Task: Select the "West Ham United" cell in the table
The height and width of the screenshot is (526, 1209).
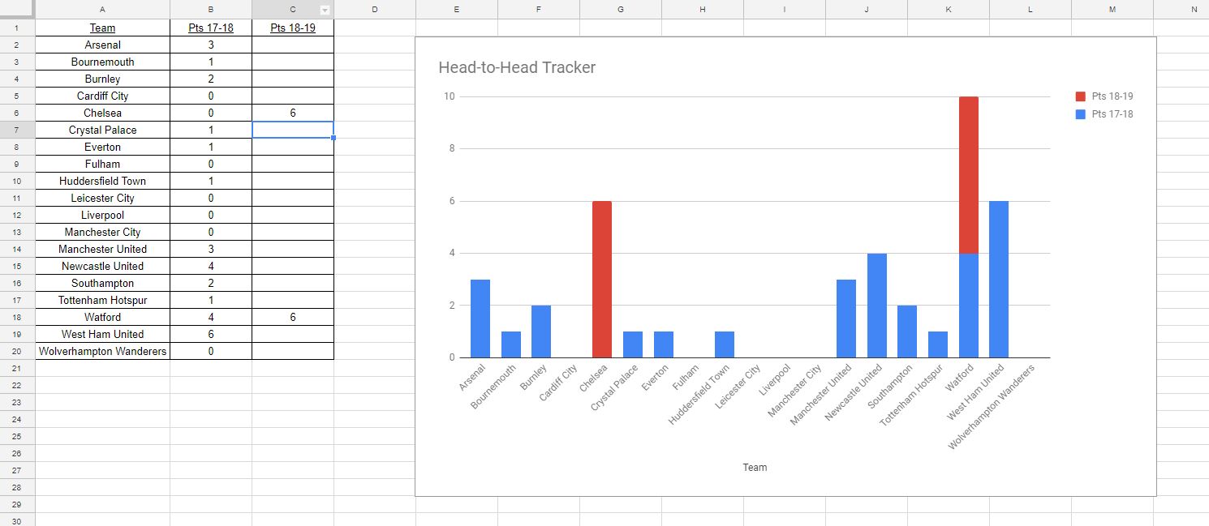Action: click(x=102, y=334)
